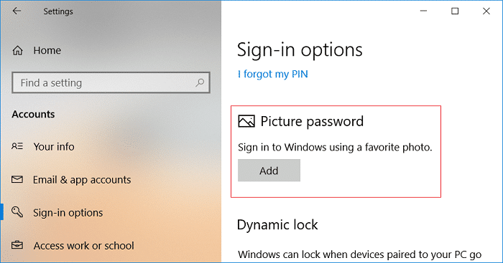Click the Dynamic lock heading

277,224
